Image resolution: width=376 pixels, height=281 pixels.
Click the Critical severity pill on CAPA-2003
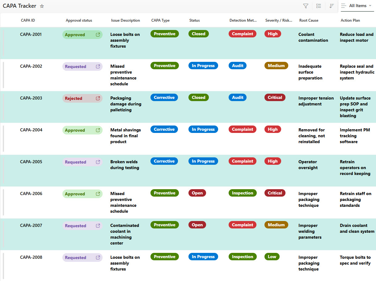pos(275,97)
